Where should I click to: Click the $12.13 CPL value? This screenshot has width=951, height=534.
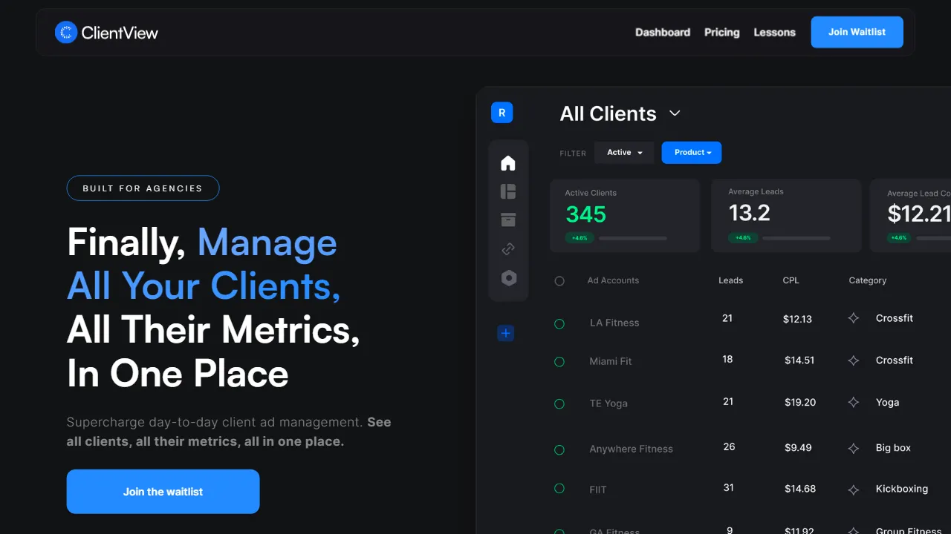click(x=797, y=319)
